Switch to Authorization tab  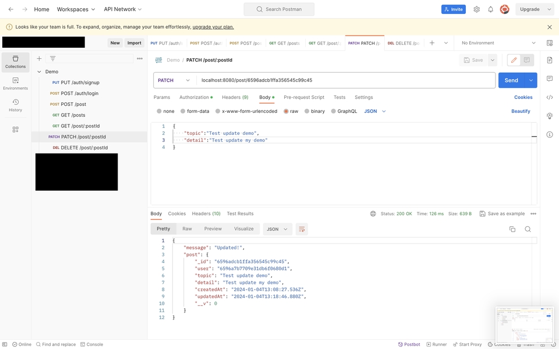[x=196, y=97]
